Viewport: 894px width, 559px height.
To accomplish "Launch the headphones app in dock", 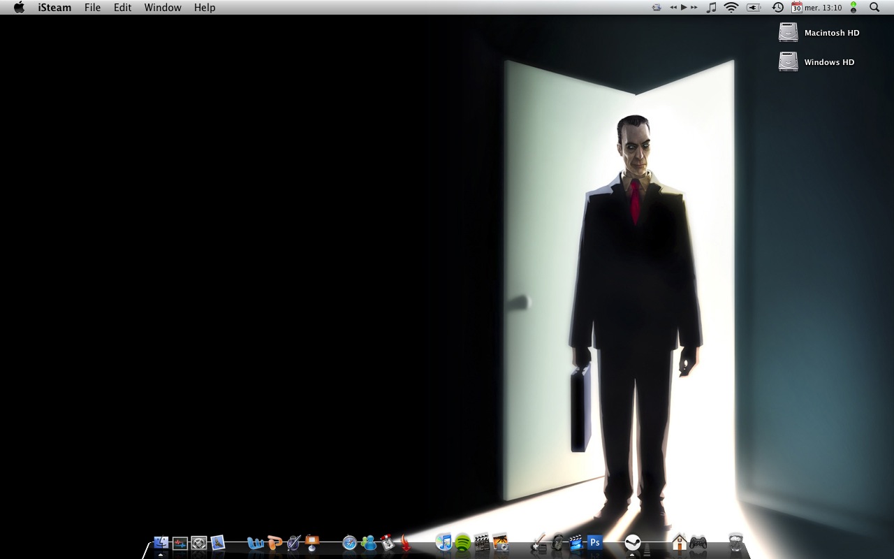I will (557, 543).
